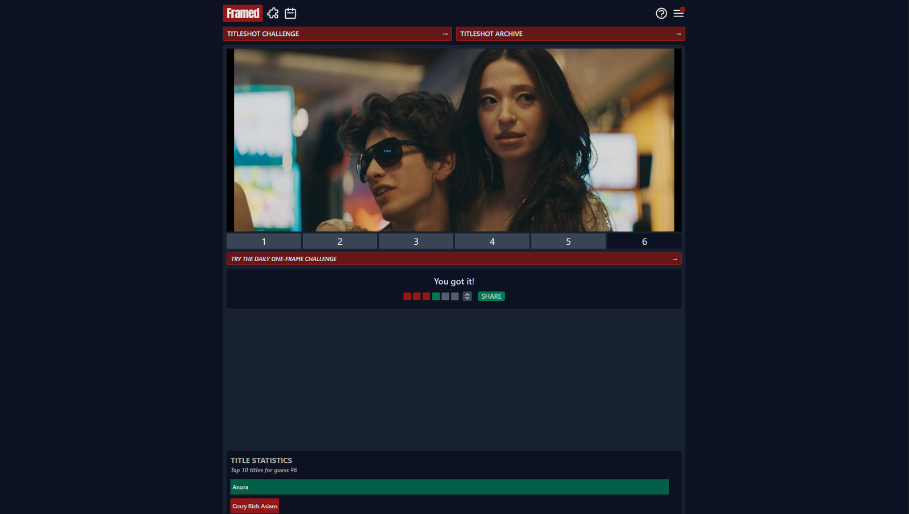
Task: Open the puzzle piece games icon
Action: 273,13
